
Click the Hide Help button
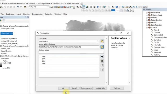(100, 88)
